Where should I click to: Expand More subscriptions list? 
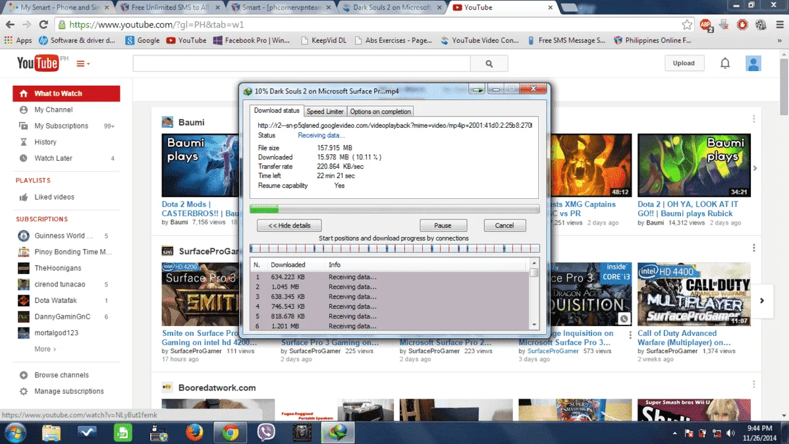[45, 349]
